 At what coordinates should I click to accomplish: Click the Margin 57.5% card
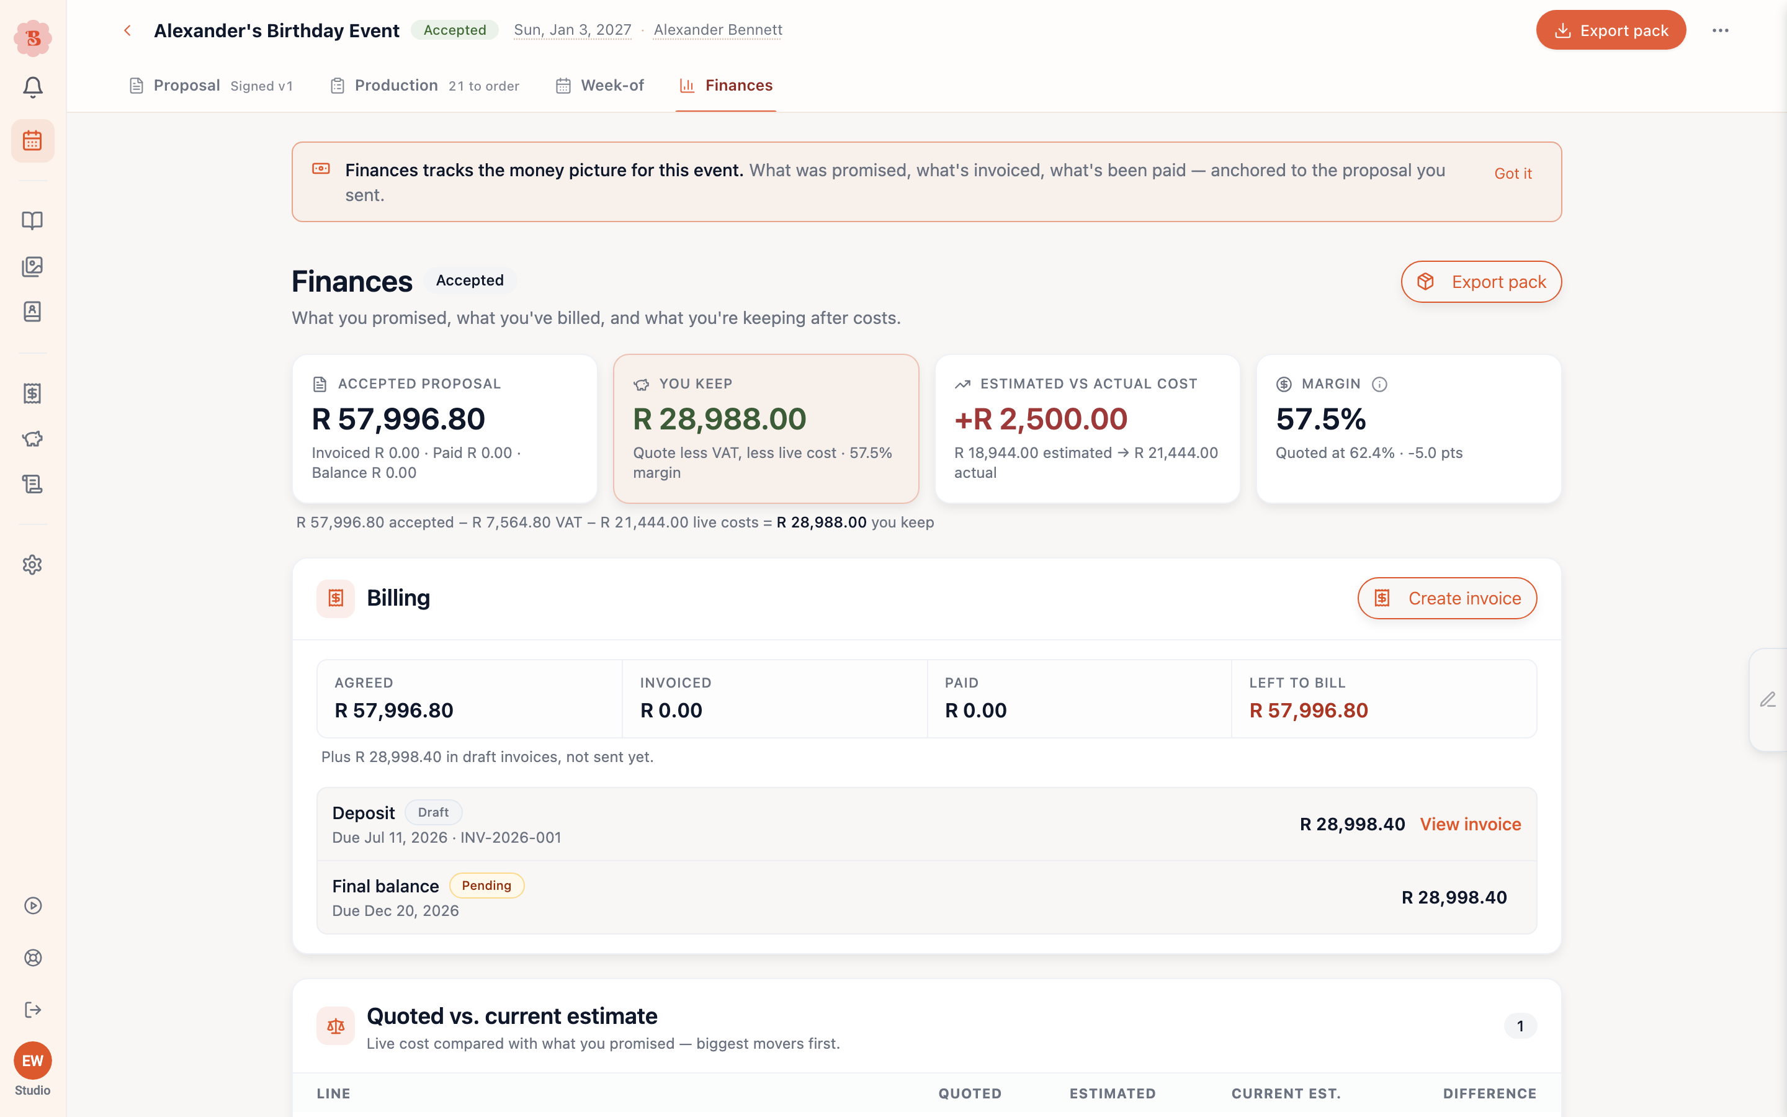pyautogui.click(x=1409, y=428)
